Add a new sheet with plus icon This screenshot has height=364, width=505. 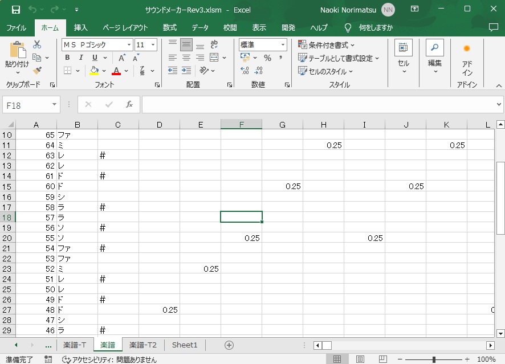click(229, 345)
